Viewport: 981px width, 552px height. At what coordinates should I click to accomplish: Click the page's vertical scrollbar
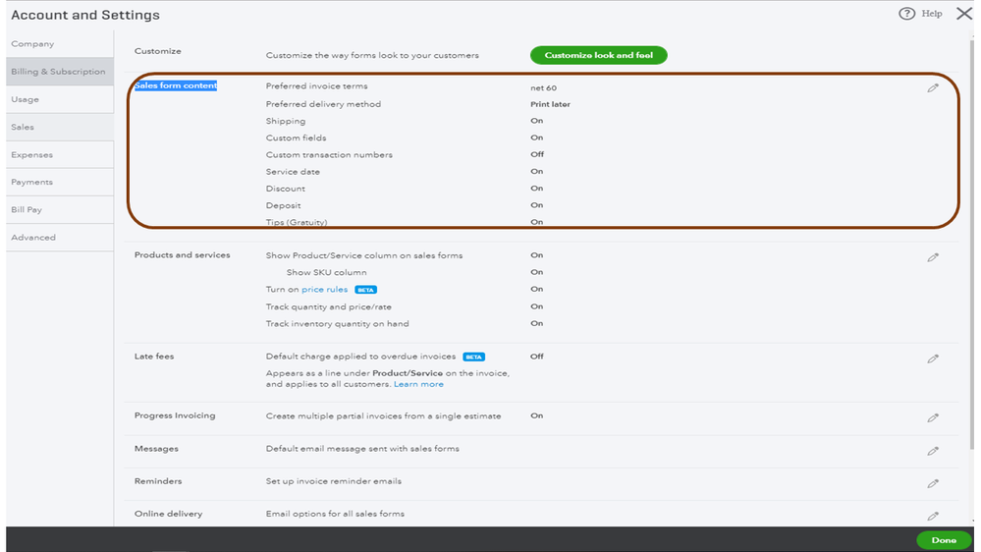click(971, 245)
